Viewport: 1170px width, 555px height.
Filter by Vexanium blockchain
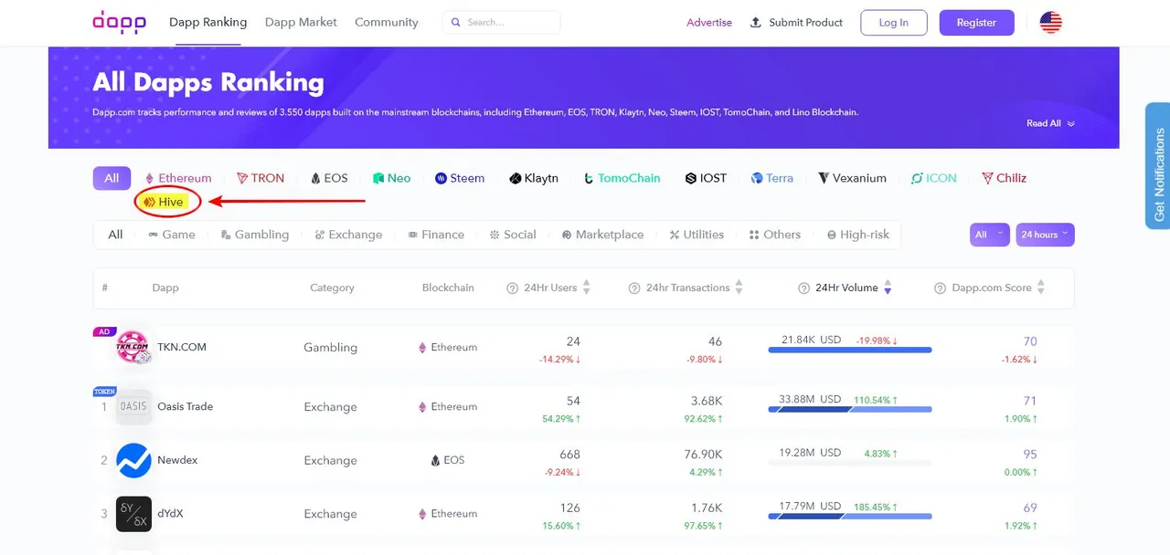coord(852,178)
